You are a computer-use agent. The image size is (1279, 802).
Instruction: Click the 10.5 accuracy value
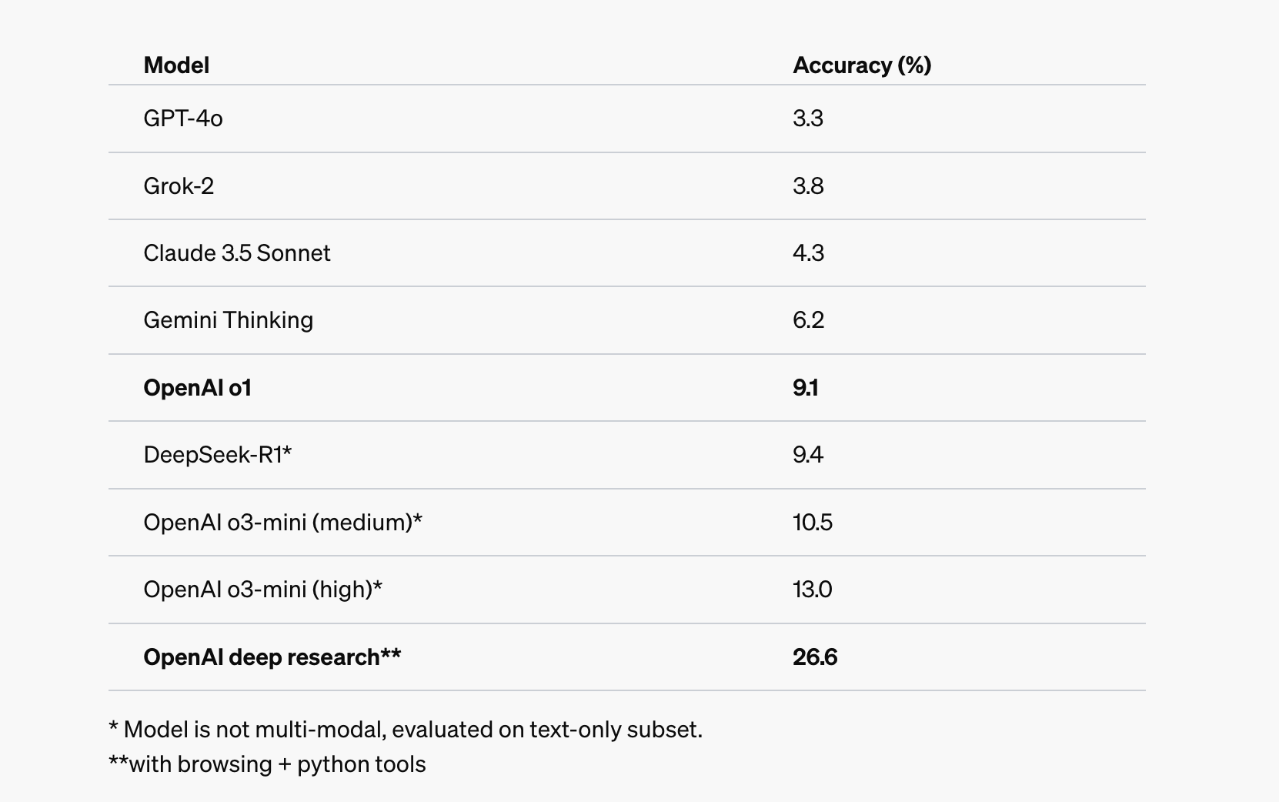coord(813,523)
